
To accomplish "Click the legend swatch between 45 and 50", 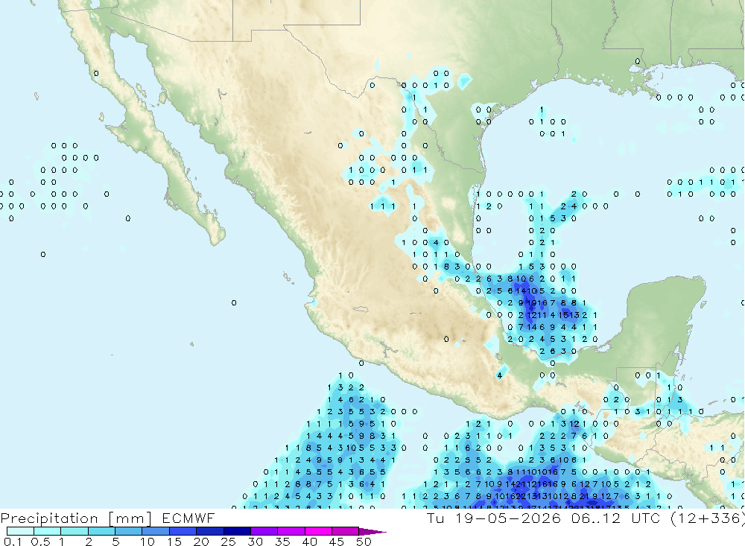I will pos(346,531).
